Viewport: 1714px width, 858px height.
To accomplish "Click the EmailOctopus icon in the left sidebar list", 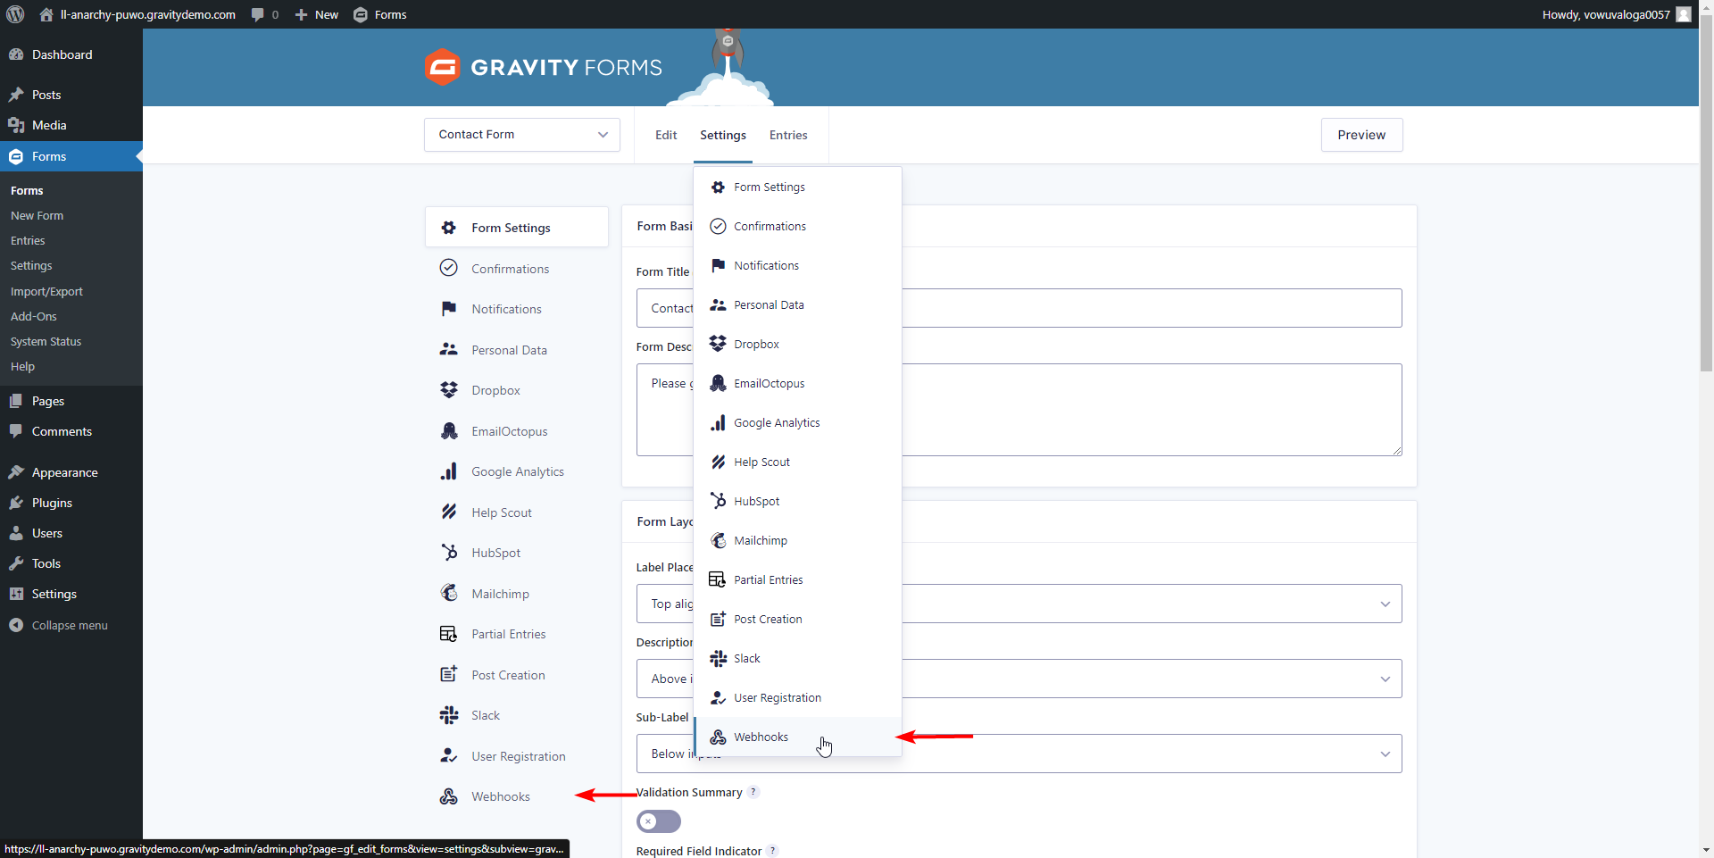I will pyautogui.click(x=449, y=431).
